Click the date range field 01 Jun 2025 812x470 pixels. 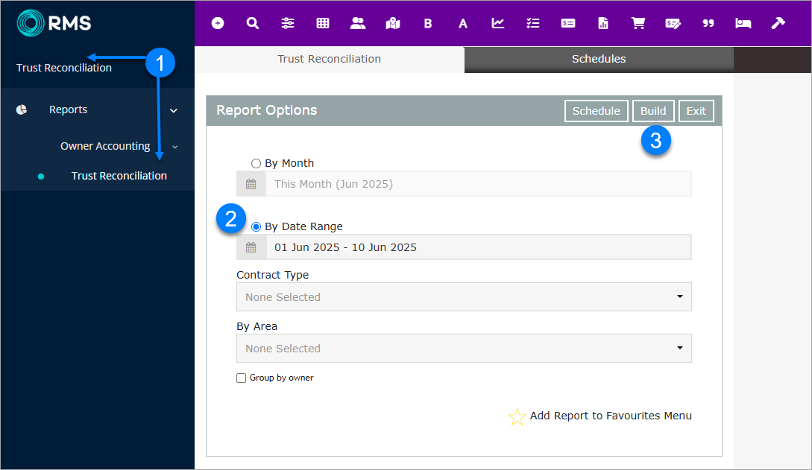click(477, 247)
